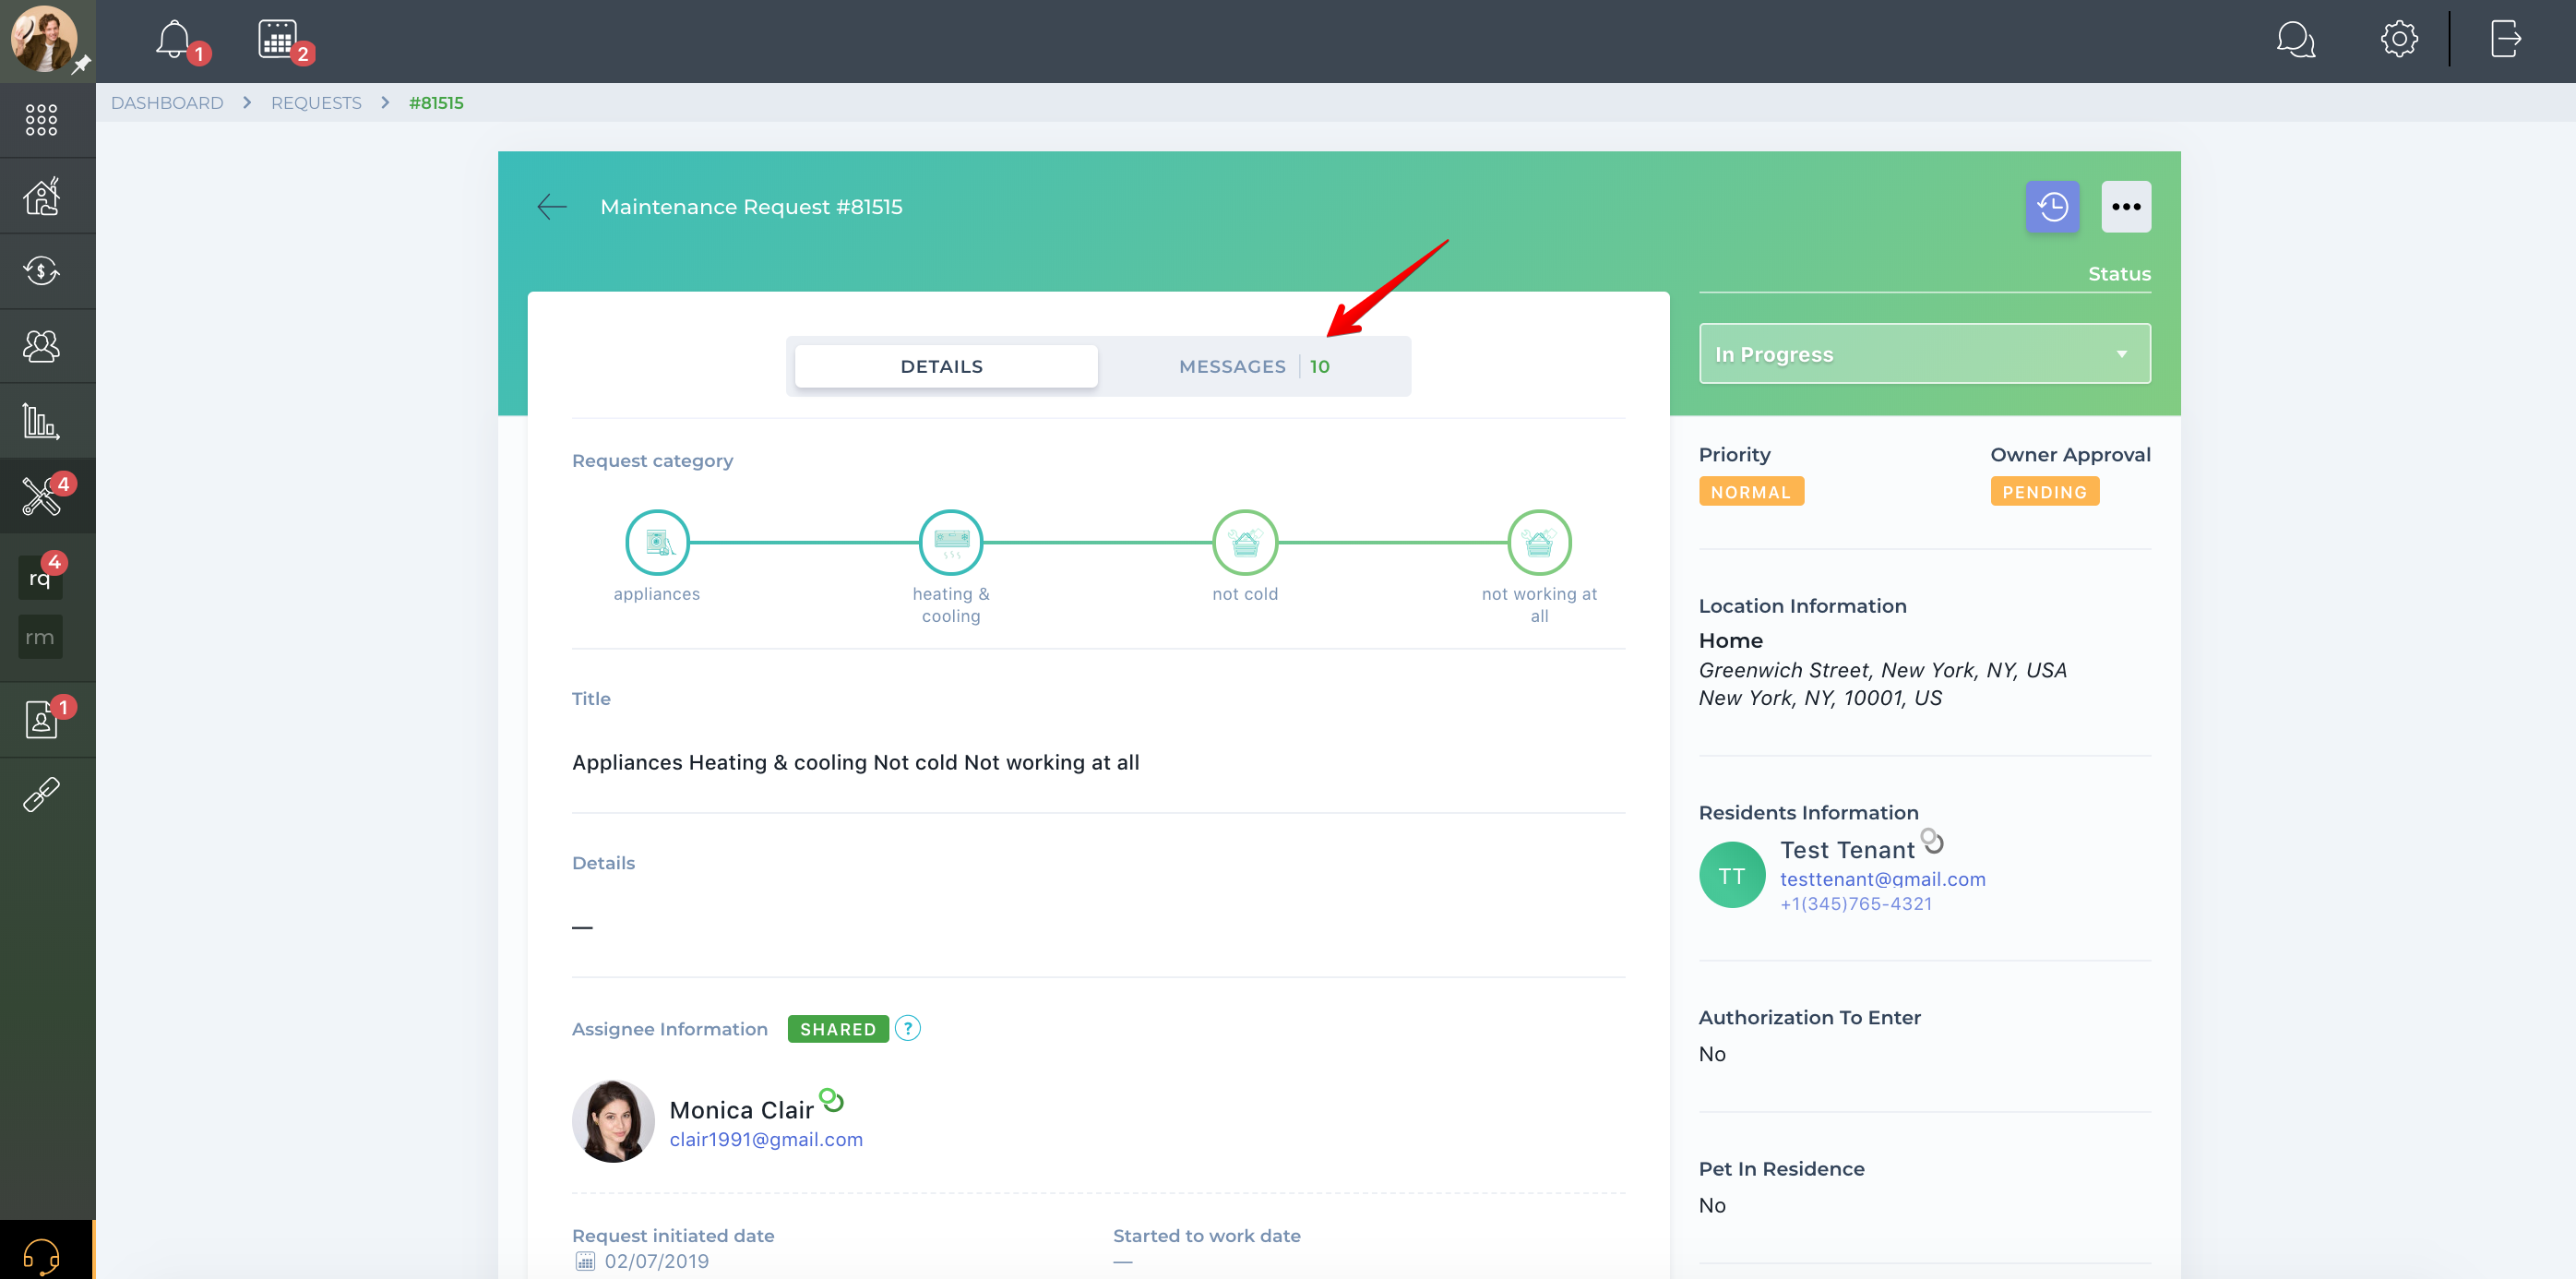Click the PENDING owner approval badge

click(2045, 491)
